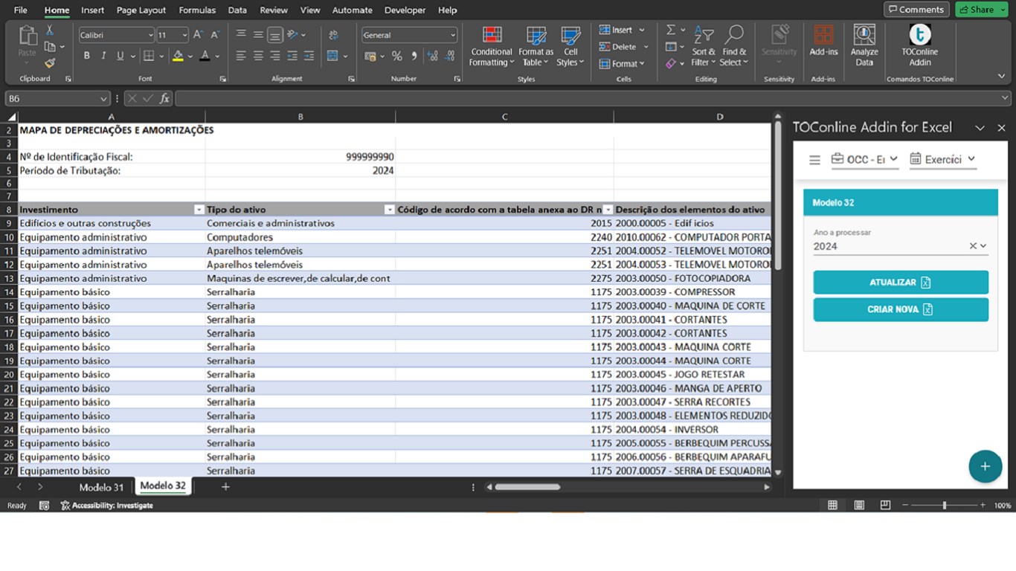Click the hamburger menu in TOConline pane

coord(814,160)
